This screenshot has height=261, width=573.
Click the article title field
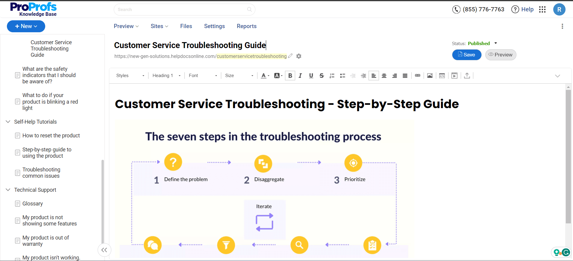coord(190,45)
